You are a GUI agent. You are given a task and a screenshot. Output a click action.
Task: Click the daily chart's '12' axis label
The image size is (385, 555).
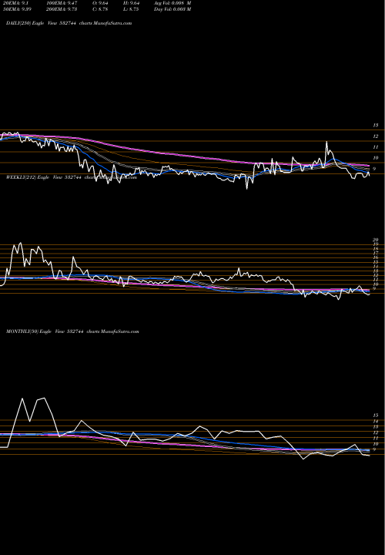point(376,136)
